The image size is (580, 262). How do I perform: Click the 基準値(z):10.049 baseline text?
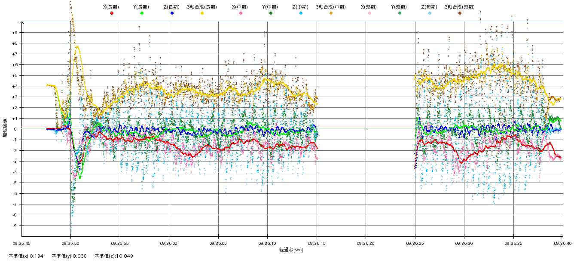114,256
